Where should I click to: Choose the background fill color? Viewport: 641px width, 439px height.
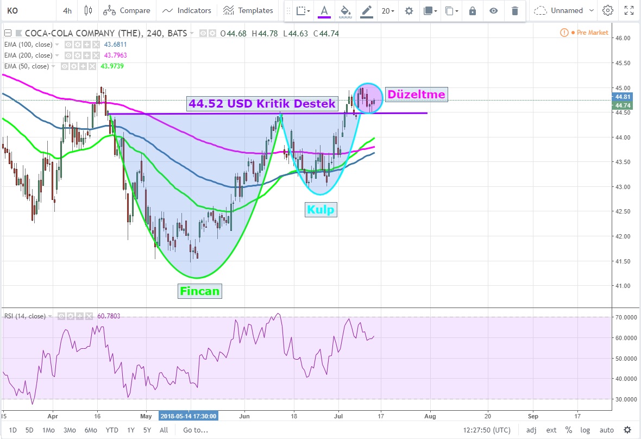pos(345,11)
